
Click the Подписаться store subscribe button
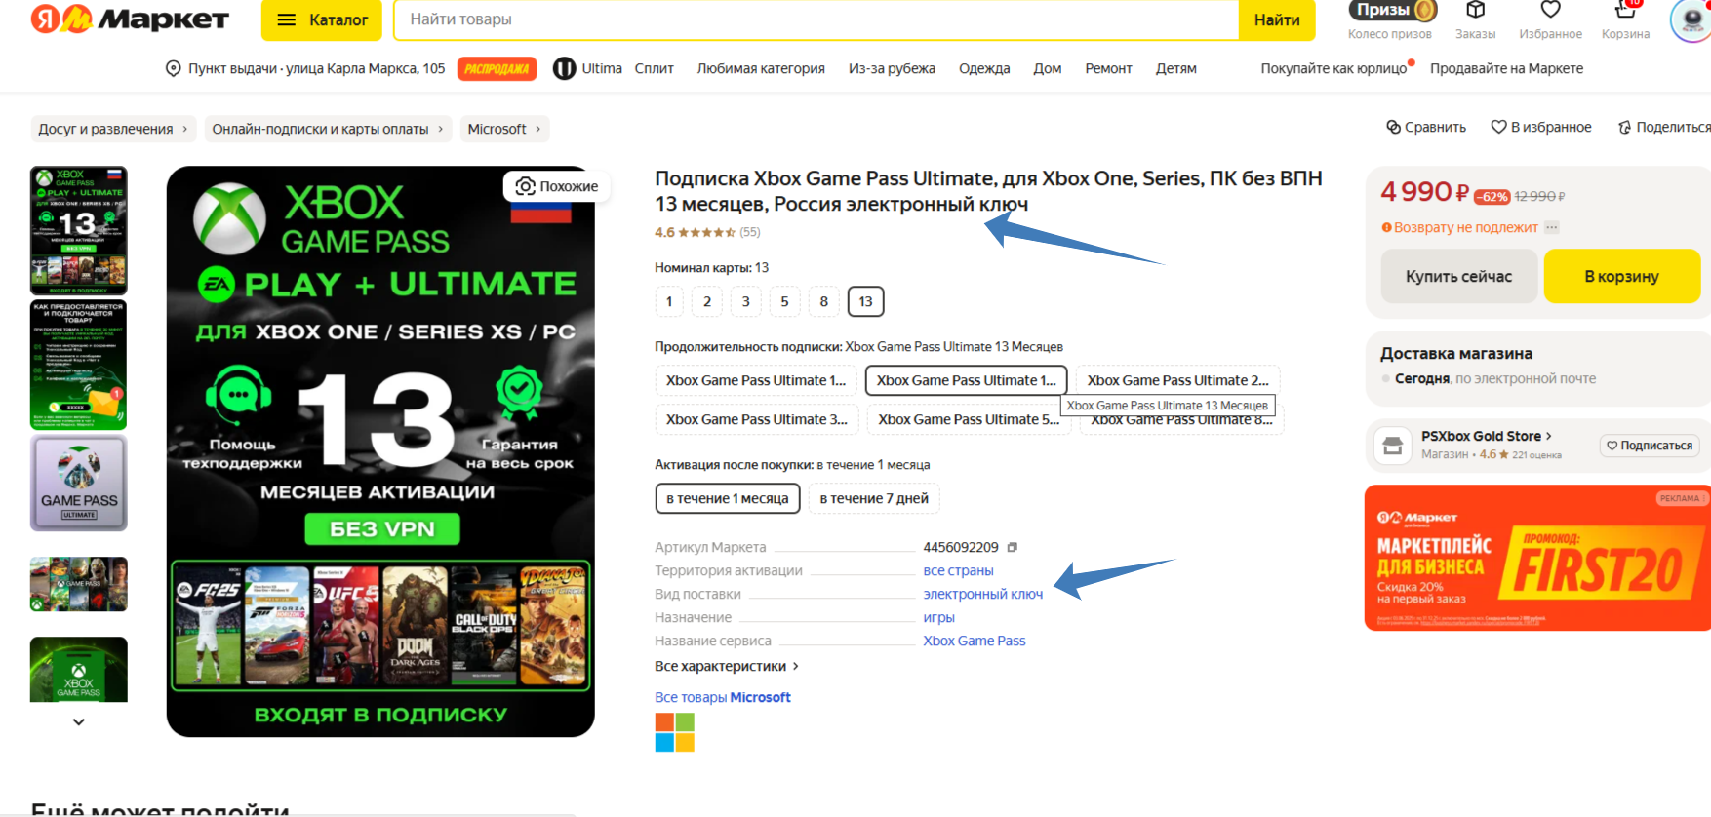click(1650, 446)
